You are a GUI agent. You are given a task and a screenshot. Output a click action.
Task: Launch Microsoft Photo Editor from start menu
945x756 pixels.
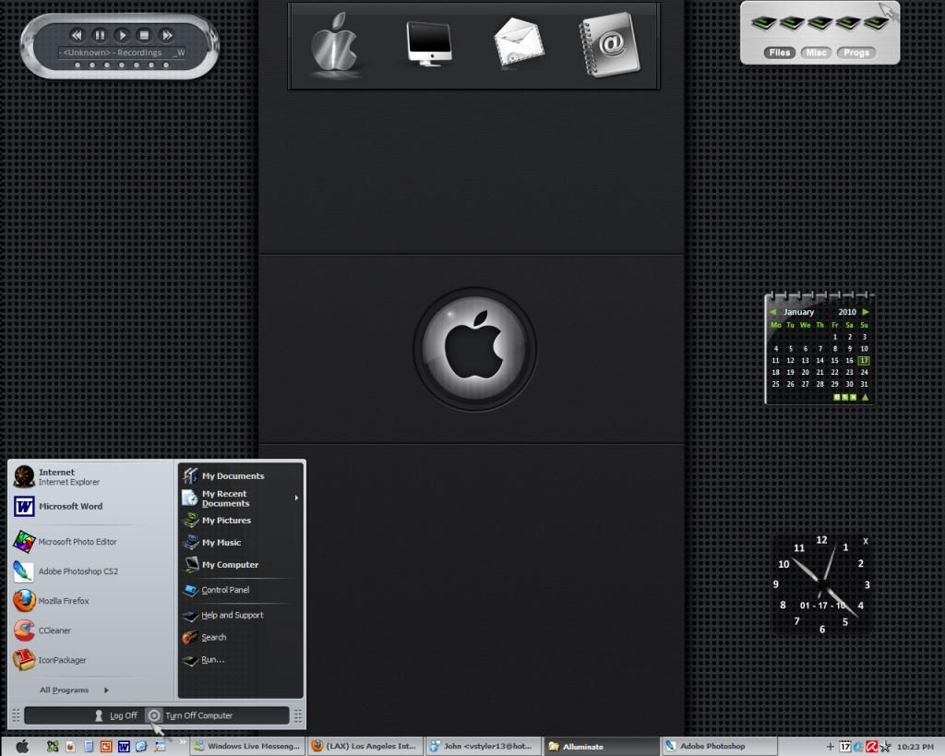pos(90,541)
